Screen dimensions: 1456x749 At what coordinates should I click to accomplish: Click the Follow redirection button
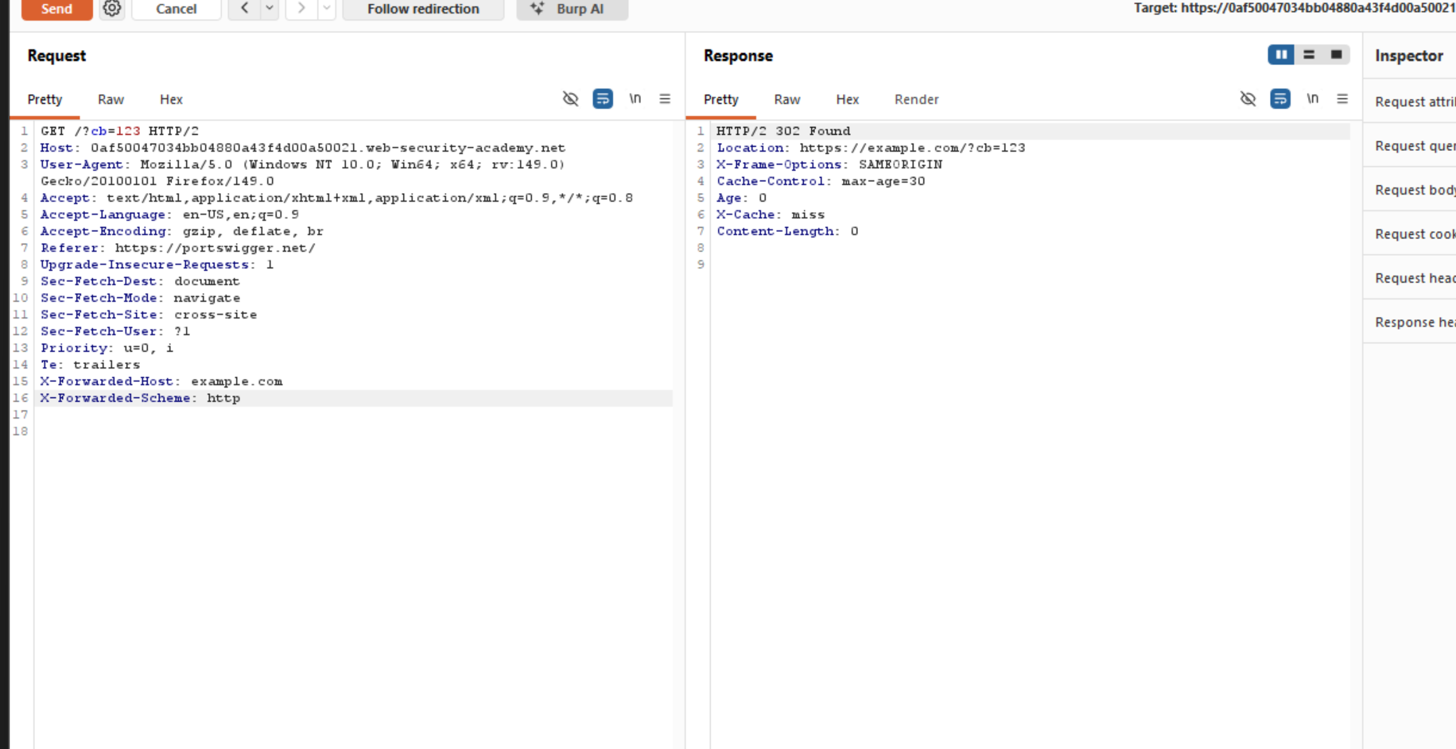[x=423, y=9]
